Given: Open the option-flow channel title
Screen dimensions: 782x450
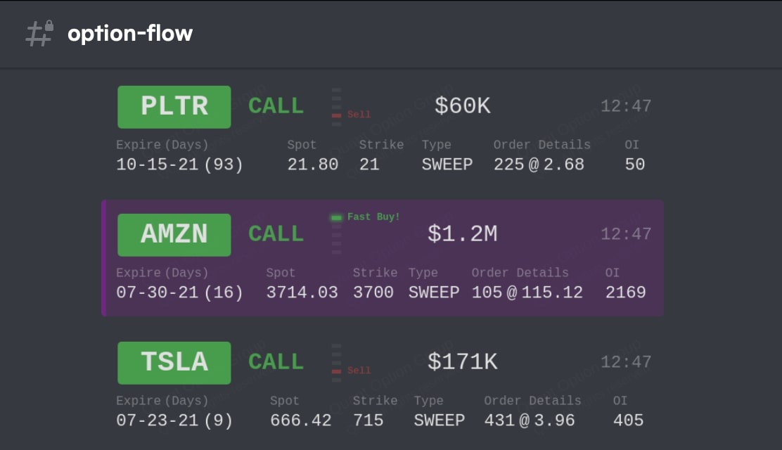Looking at the screenshot, I should (x=130, y=34).
